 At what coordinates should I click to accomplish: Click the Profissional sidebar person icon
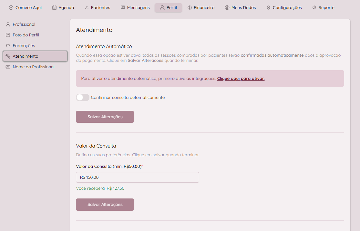click(x=8, y=24)
